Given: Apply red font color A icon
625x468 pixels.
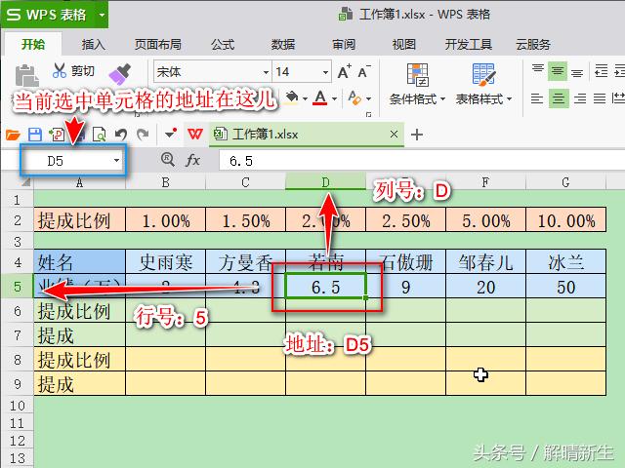Looking at the screenshot, I should point(320,97).
